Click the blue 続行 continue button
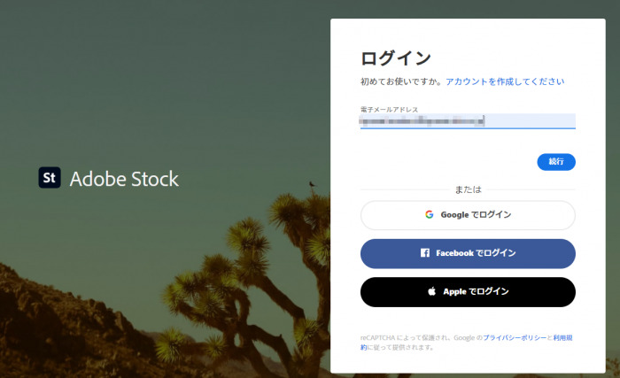Screen dimensions: 620x378 (x=556, y=162)
